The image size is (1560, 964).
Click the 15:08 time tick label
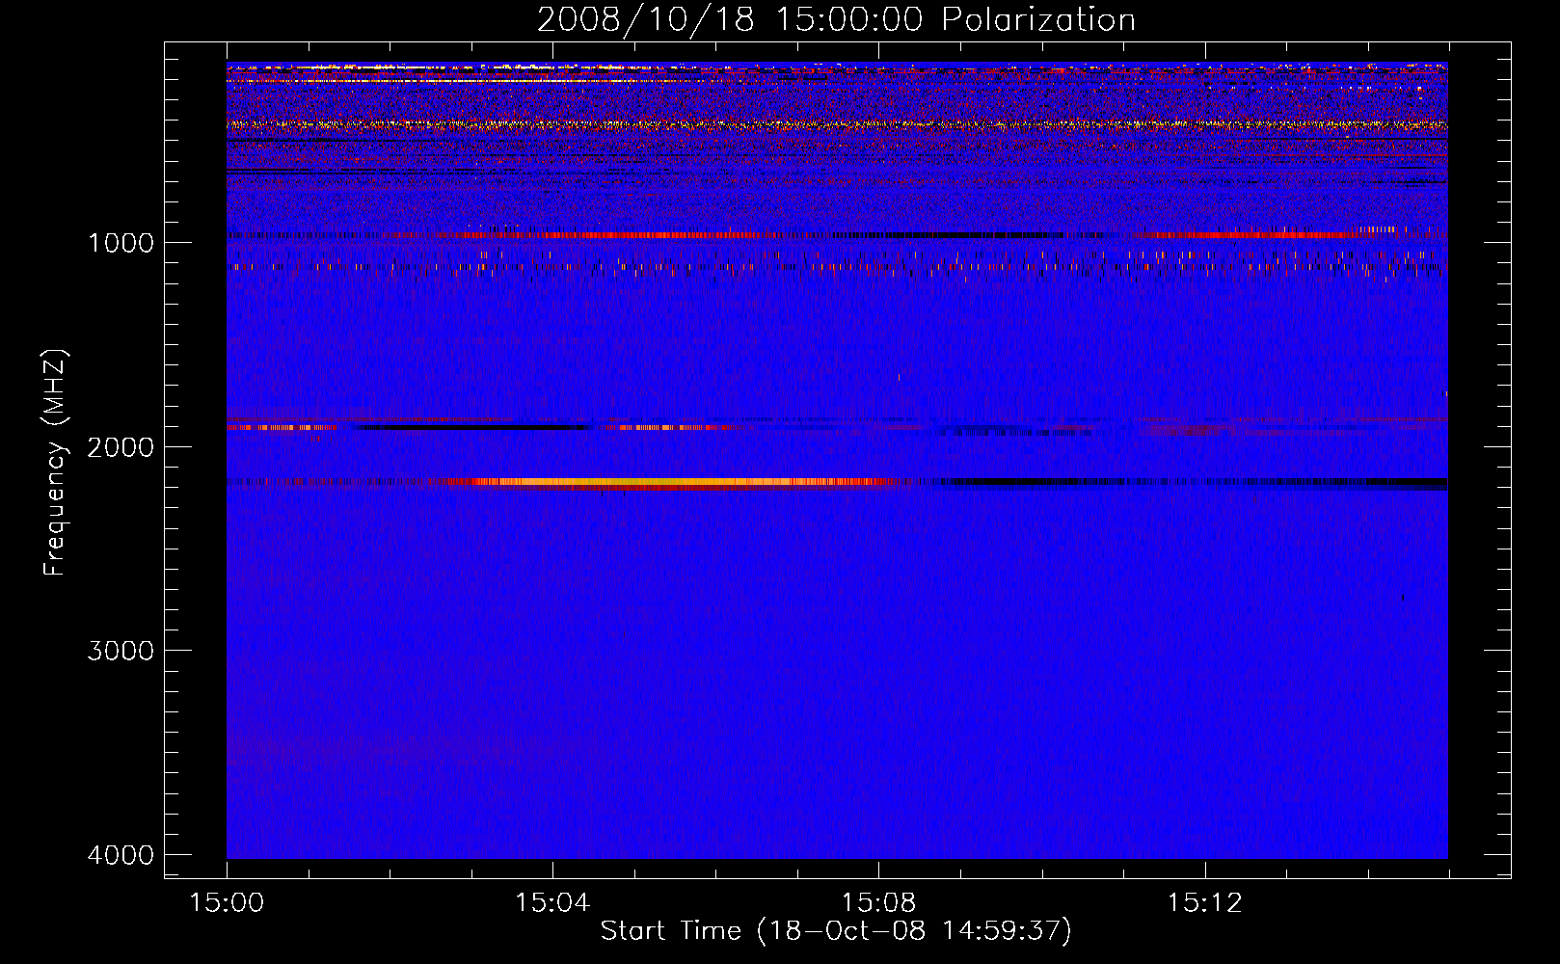(x=878, y=903)
